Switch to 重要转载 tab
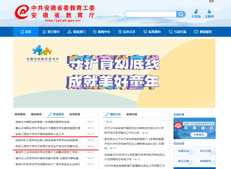231x169 pixels. [132, 115]
